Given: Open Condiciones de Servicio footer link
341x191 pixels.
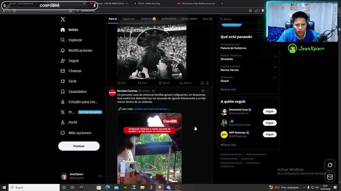Looking at the screenshot, I should (x=231, y=155).
